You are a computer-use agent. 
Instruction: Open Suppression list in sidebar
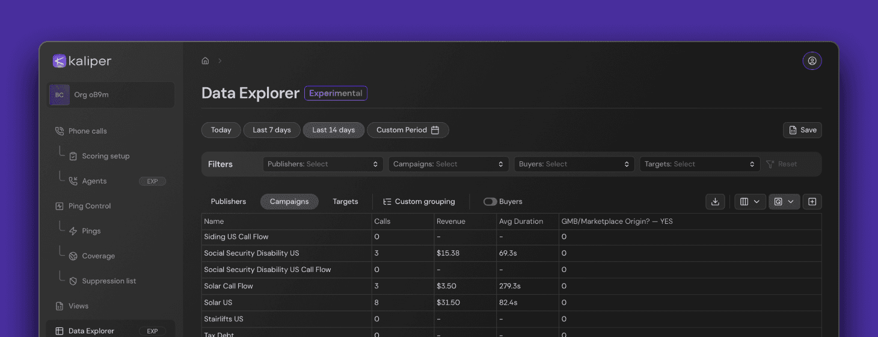[109, 281]
